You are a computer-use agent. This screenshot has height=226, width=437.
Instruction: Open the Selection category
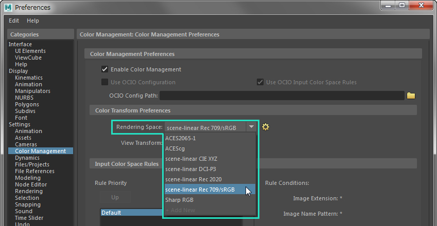(x=27, y=198)
